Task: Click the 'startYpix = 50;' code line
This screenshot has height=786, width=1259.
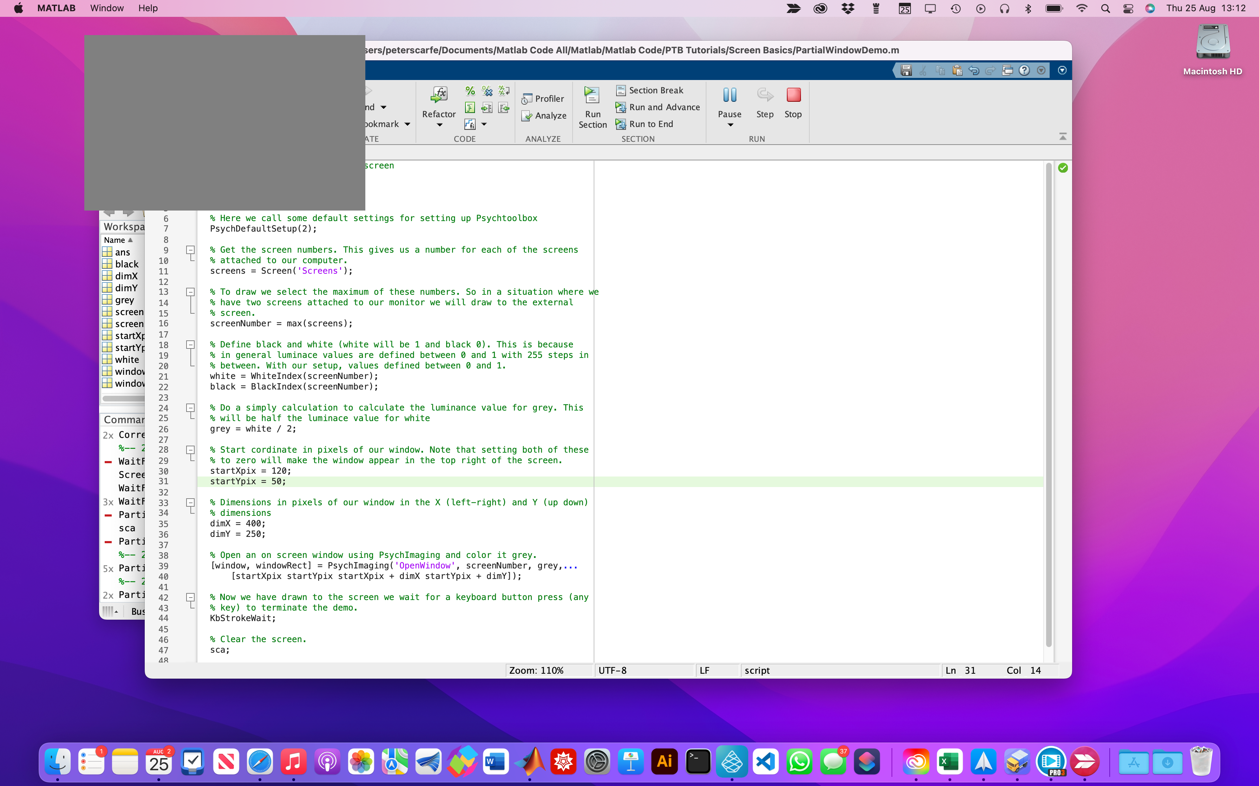Action: pos(248,481)
